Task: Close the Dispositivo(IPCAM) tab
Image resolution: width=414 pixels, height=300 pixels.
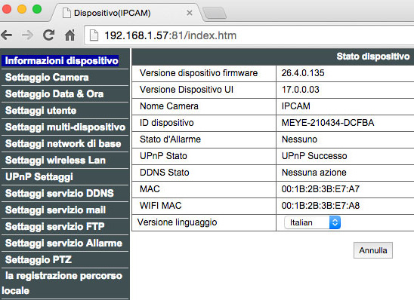Action: (190, 13)
